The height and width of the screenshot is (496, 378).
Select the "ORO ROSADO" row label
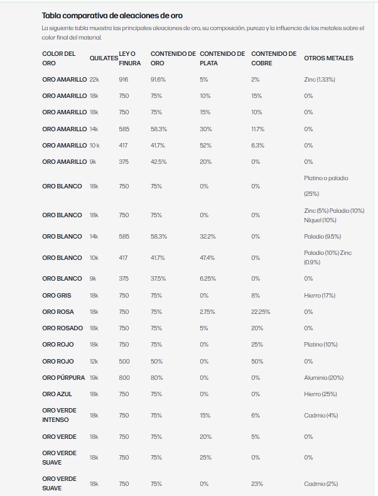point(61,328)
